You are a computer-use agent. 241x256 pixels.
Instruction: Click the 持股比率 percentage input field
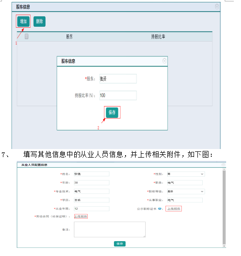(x=118, y=96)
